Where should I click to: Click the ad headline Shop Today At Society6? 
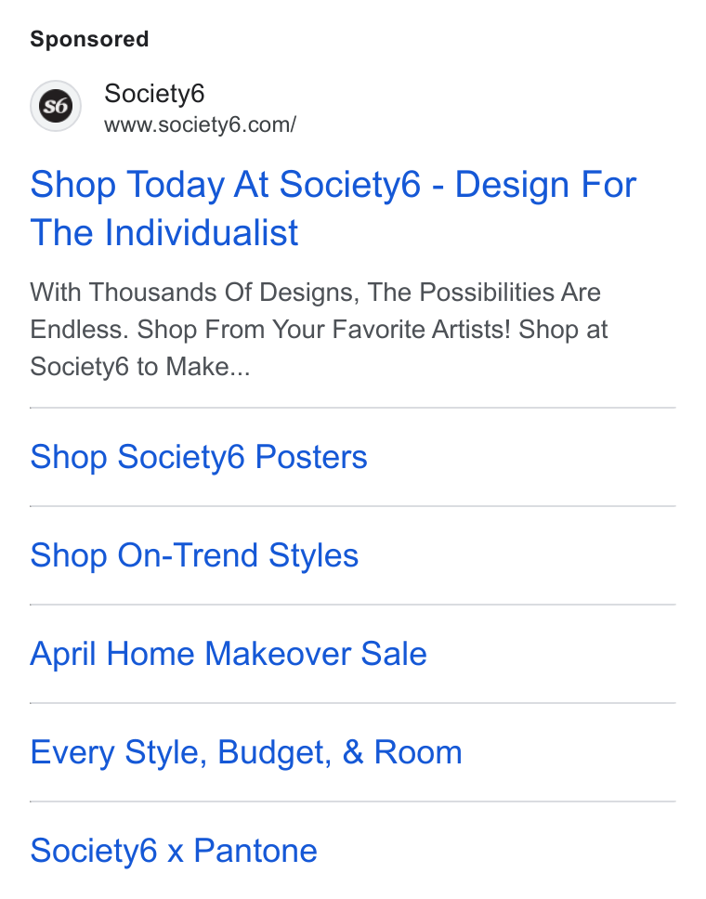pyautogui.click(x=226, y=185)
